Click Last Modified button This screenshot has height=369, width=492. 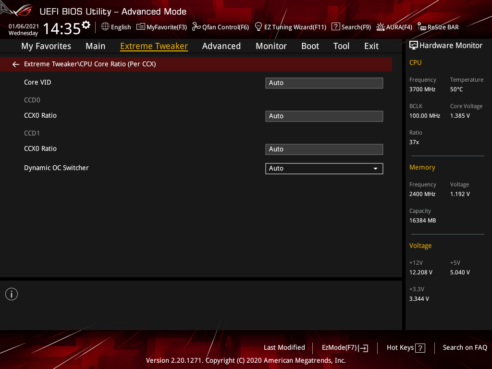click(x=284, y=348)
